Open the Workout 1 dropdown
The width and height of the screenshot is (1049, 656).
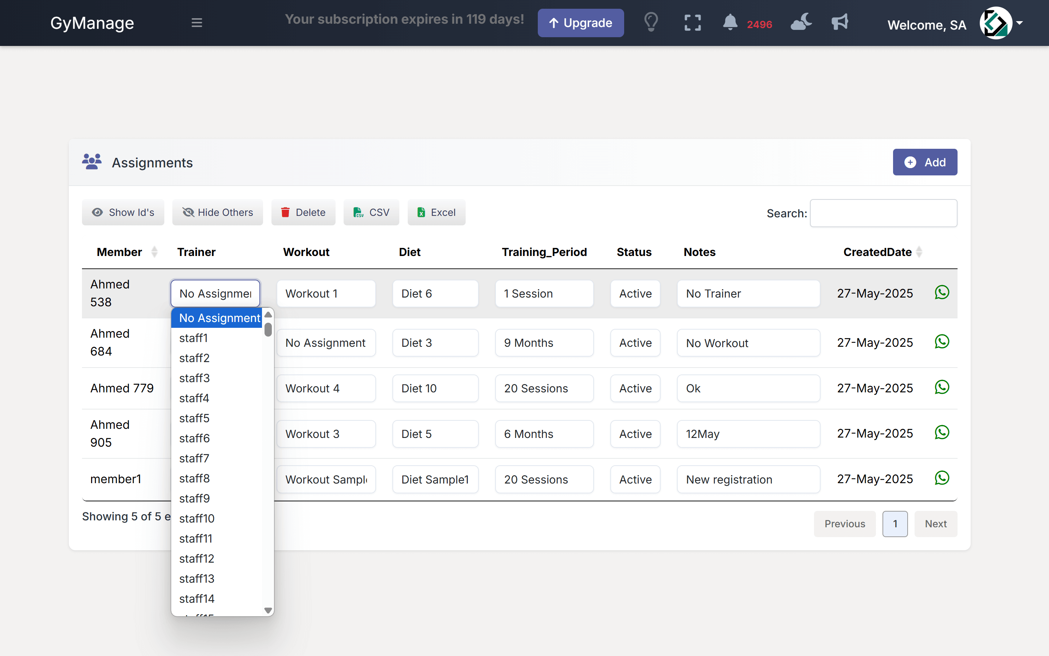(x=326, y=293)
